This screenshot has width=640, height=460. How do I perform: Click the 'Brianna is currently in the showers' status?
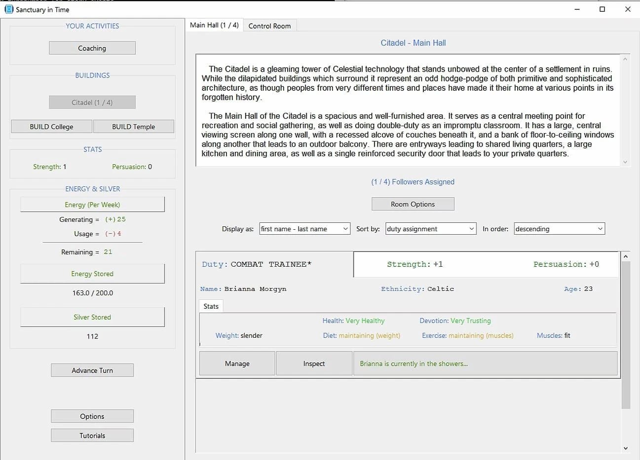pos(486,363)
